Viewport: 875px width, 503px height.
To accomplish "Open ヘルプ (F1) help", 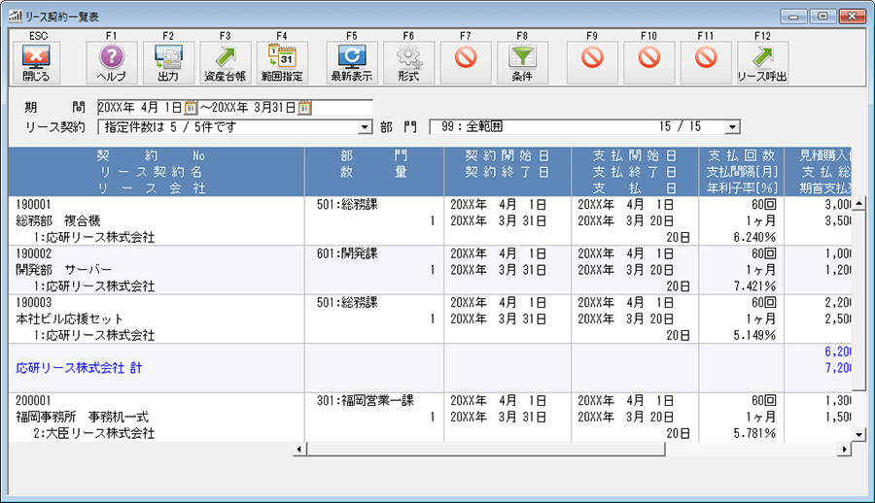I will pos(112,62).
